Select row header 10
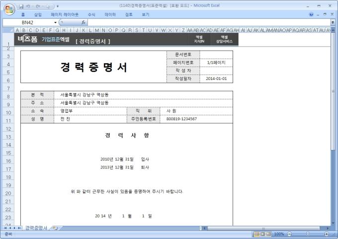This screenshot has height=239, width=338. click(x=8, y=112)
